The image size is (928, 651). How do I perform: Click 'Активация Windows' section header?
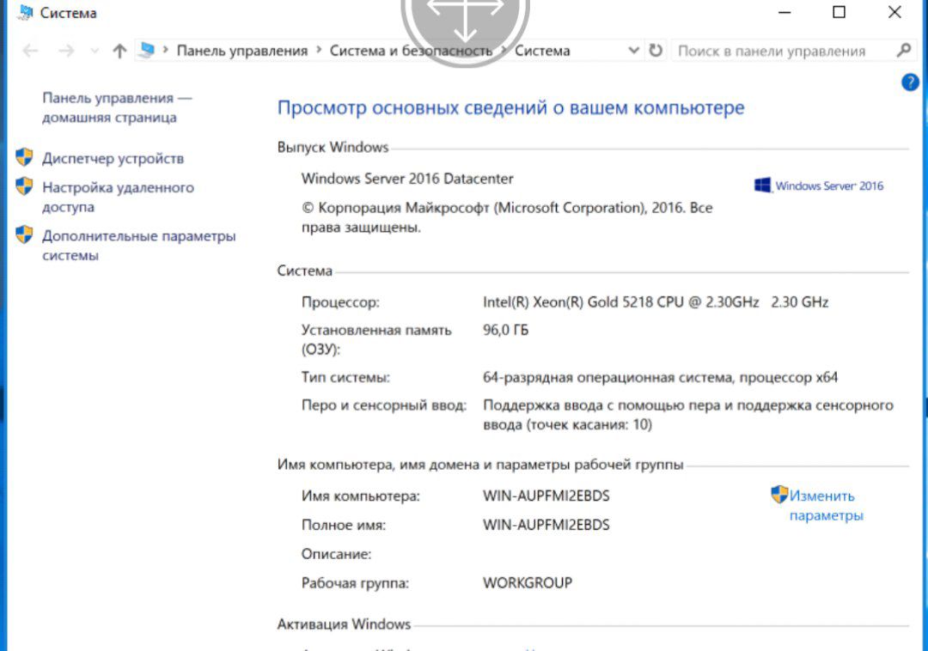pos(344,624)
